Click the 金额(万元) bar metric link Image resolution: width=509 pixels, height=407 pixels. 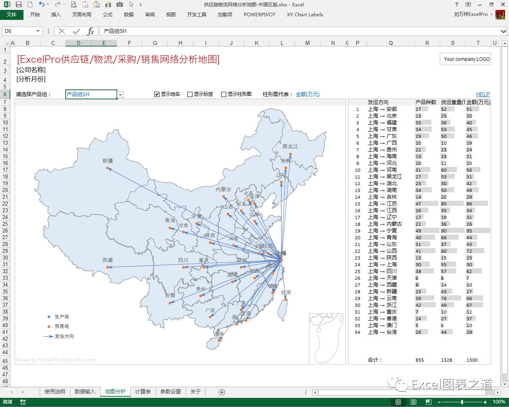coord(307,94)
